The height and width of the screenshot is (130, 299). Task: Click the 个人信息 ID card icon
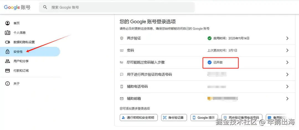tap(7, 33)
